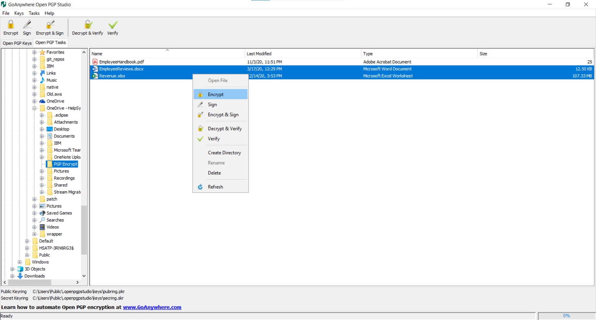Choose Create Directory from the context menu
This screenshot has height=320, width=596.
pyautogui.click(x=224, y=153)
